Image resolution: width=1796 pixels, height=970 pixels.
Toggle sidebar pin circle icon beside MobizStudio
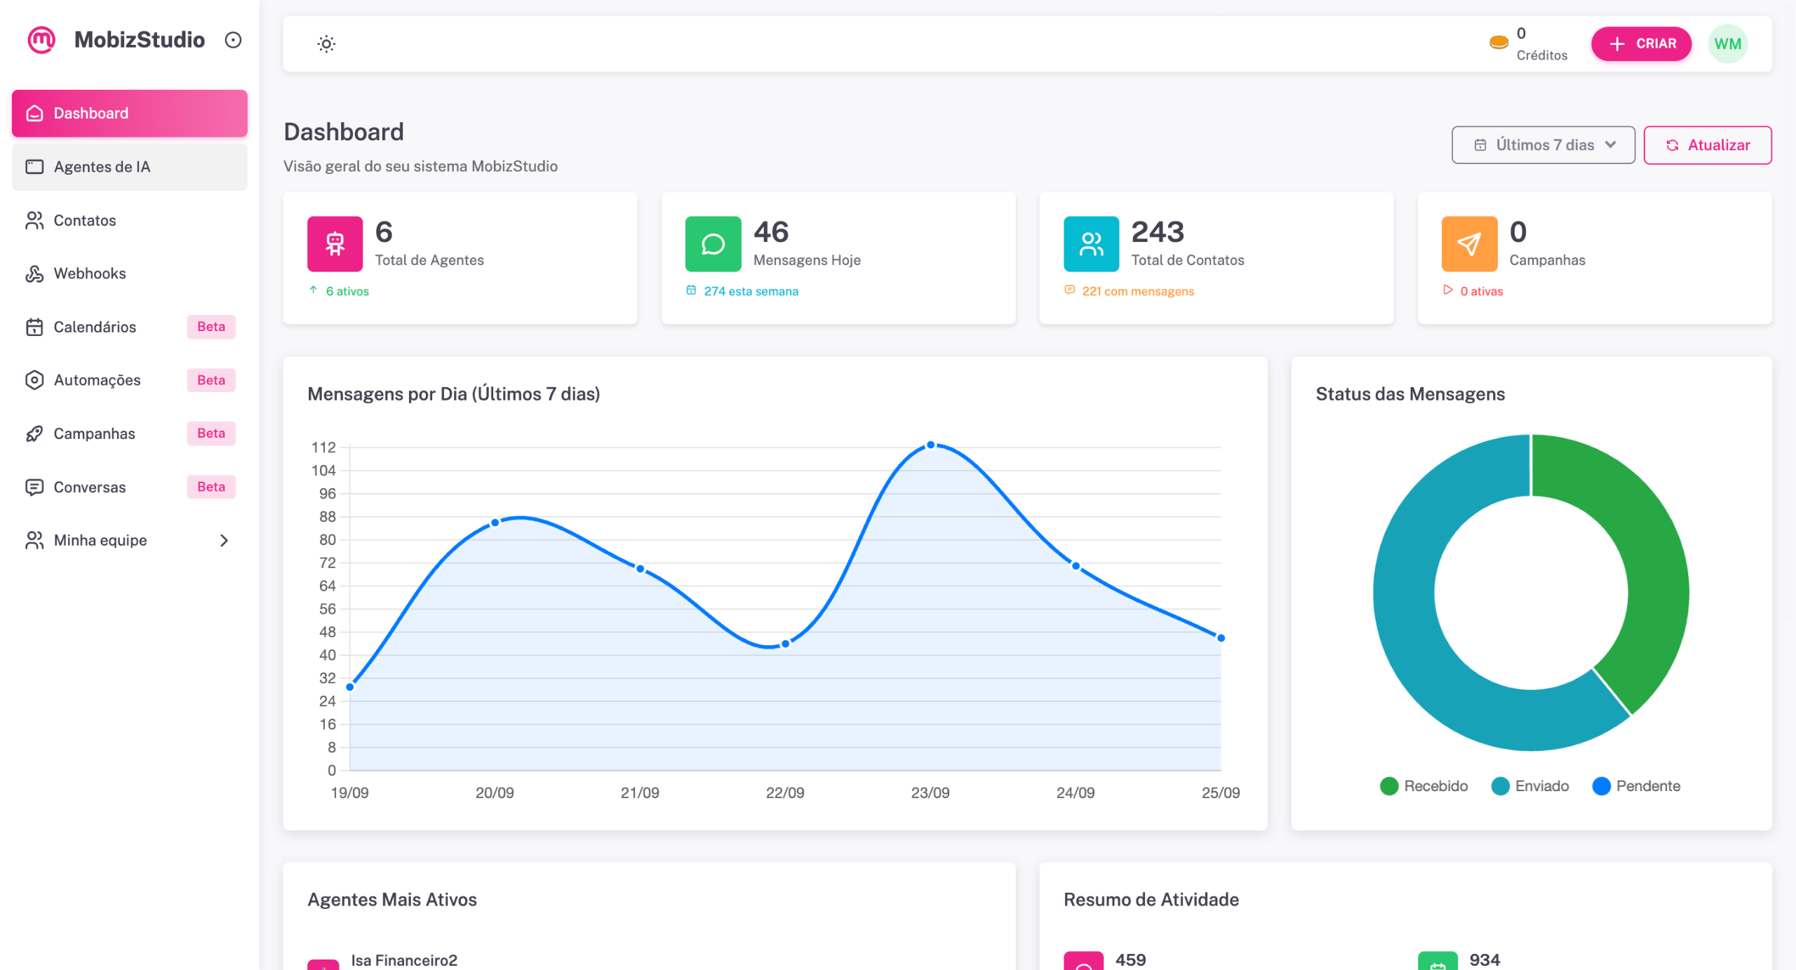(233, 40)
